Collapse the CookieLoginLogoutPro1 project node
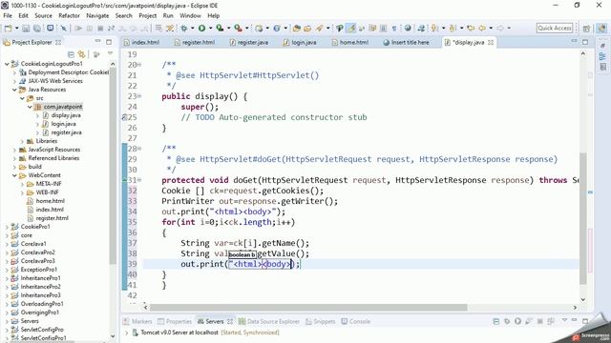 pyautogui.click(x=7, y=64)
